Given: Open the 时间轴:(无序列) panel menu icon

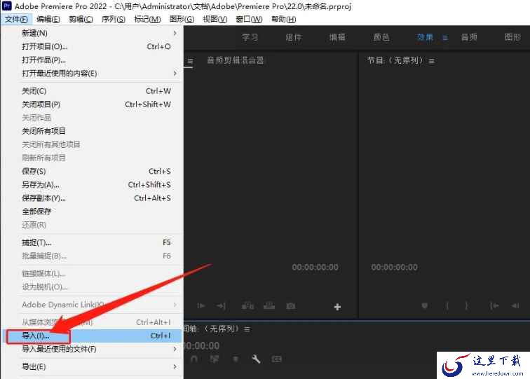Looking at the screenshot, I should point(247,329).
